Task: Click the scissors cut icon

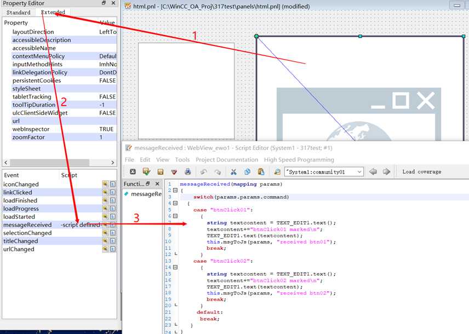Action: [x=233, y=171]
